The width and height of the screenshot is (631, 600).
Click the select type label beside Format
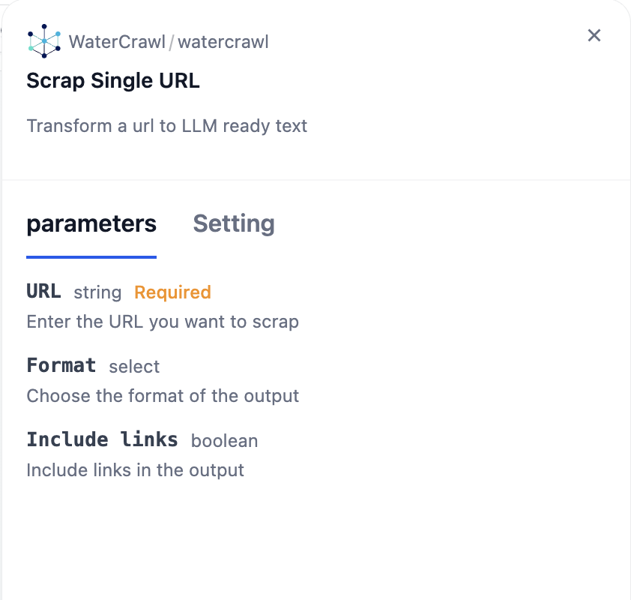pyautogui.click(x=134, y=367)
